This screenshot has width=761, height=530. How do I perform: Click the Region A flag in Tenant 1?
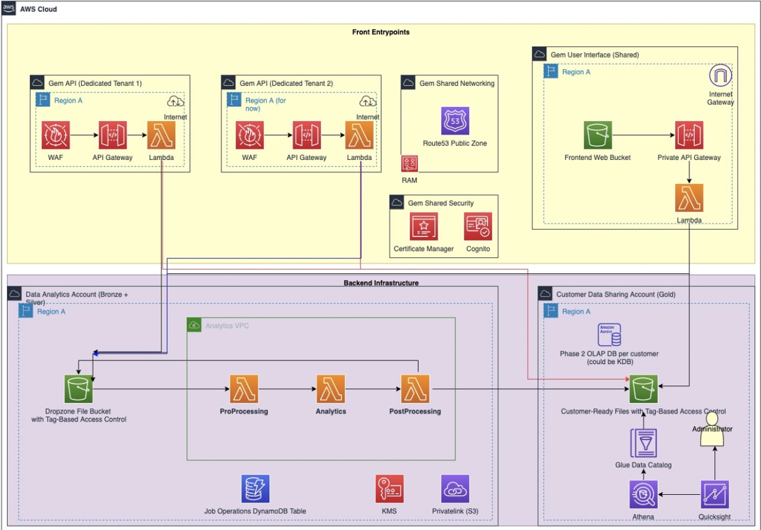pyautogui.click(x=42, y=100)
